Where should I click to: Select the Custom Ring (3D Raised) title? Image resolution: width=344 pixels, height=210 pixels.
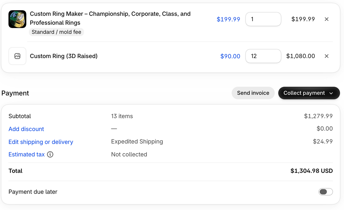coord(64,56)
